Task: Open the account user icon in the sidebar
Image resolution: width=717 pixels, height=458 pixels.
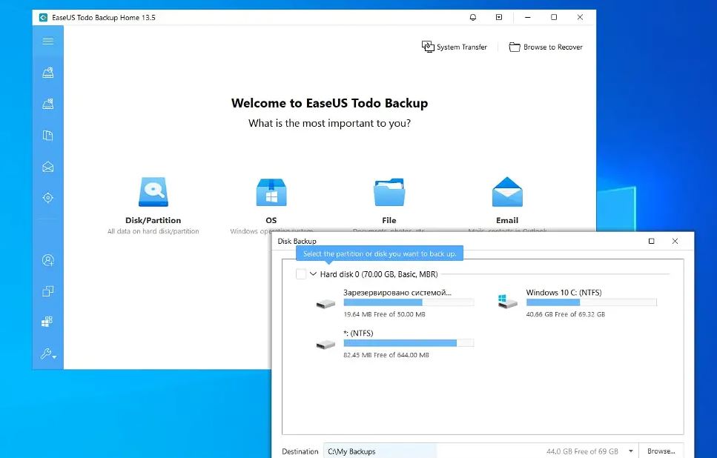Action: 48,260
